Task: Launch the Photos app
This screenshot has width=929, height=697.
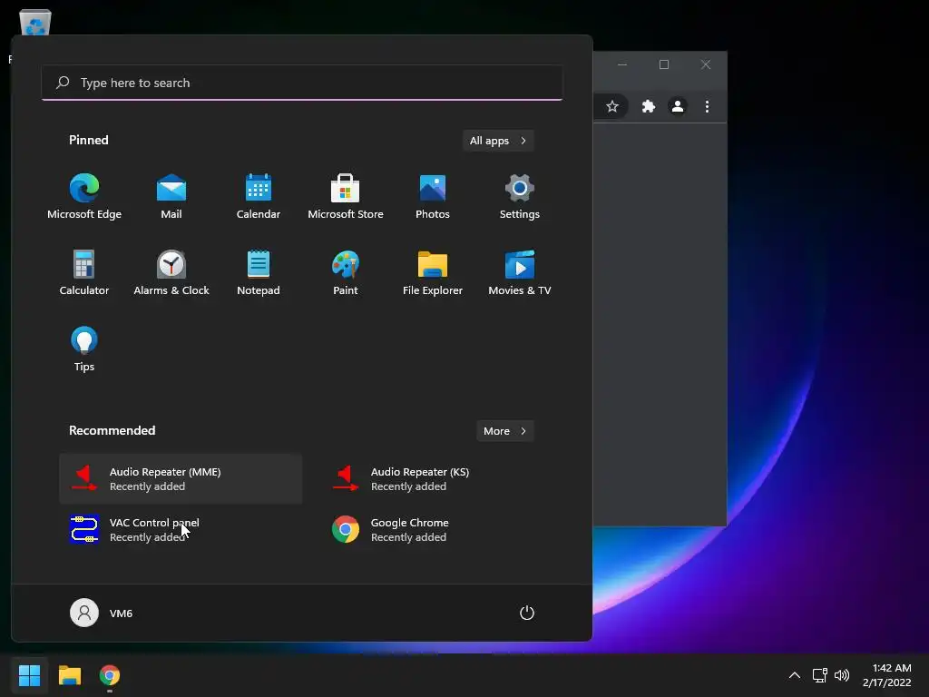Action: [433, 197]
